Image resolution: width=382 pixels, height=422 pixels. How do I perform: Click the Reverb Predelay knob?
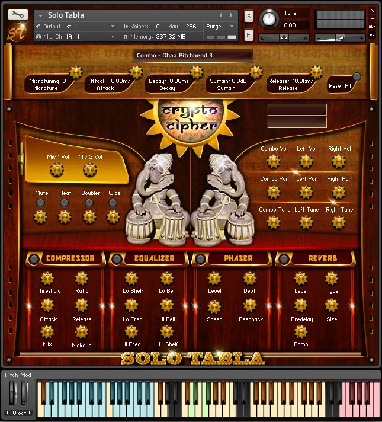(301, 306)
